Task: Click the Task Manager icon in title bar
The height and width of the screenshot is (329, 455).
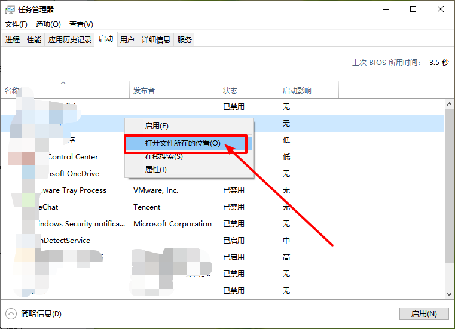Action: pyautogui.click(x=10, y=9)
